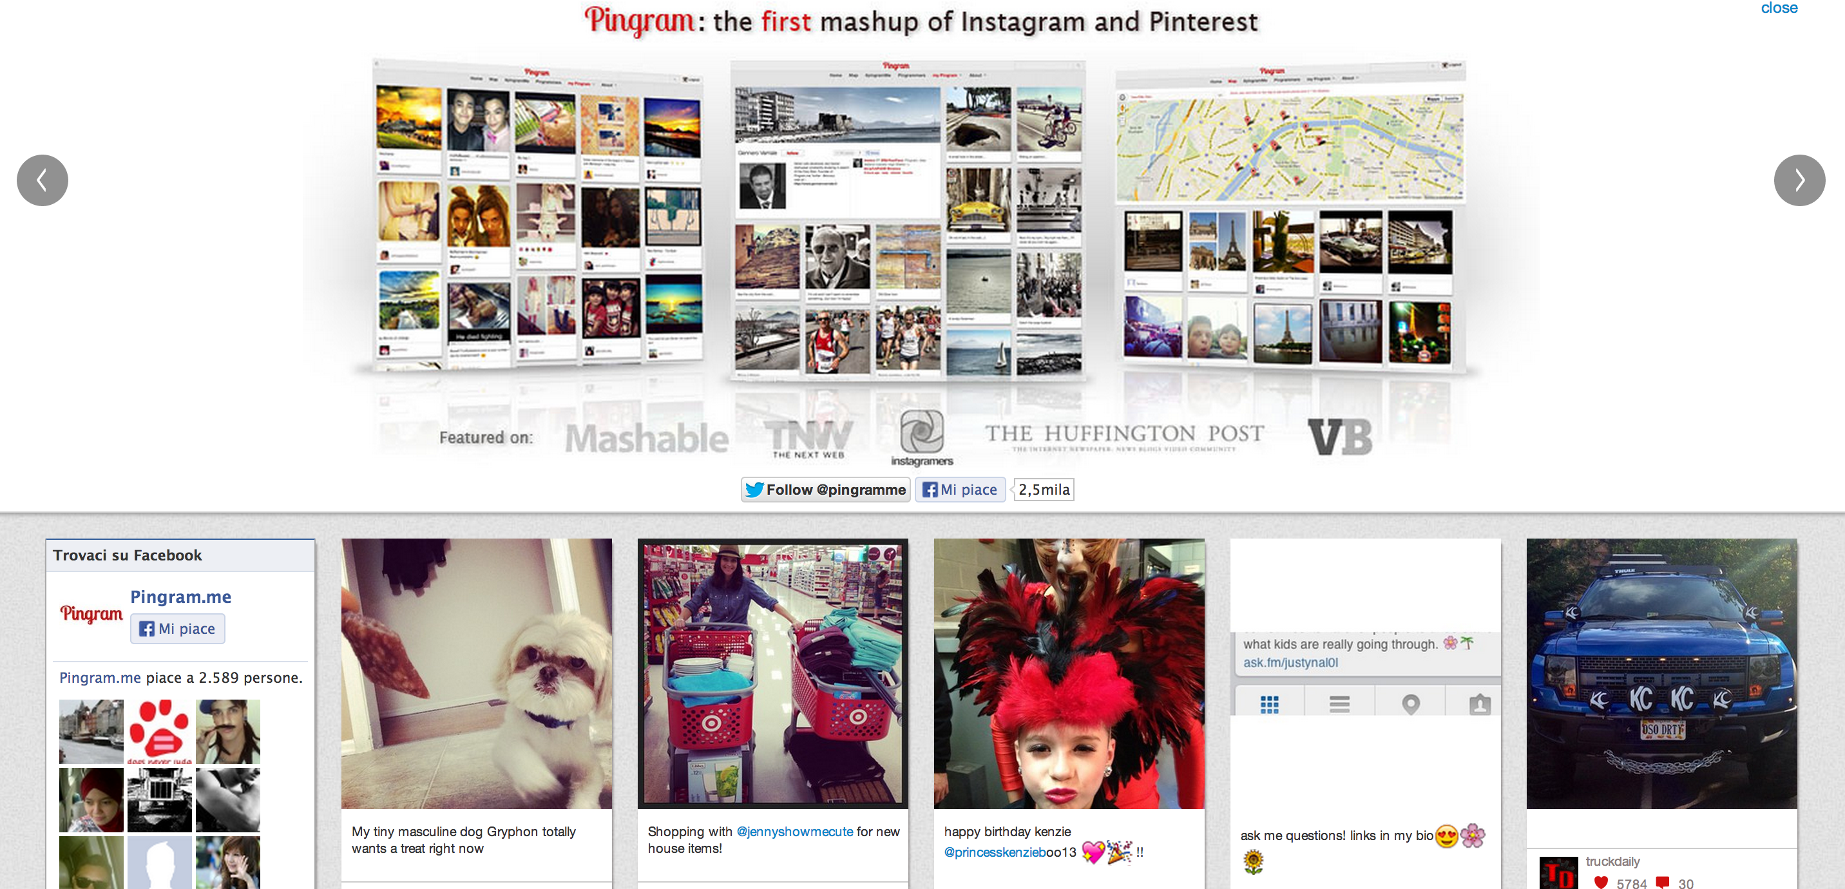Like Pingram.me in the Facebook widget

[178, 628]
